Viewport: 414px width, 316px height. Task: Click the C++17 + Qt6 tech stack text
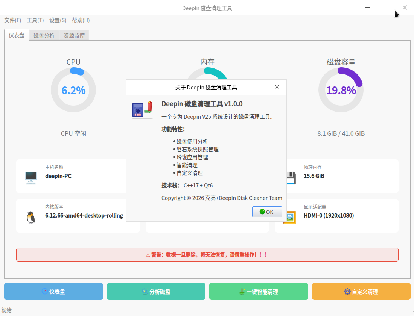[198, 185]
